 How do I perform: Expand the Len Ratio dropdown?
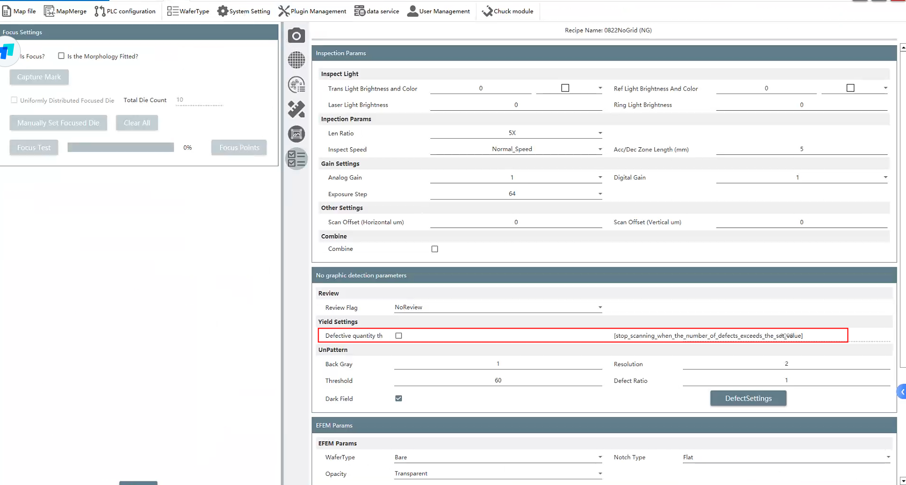600,133
